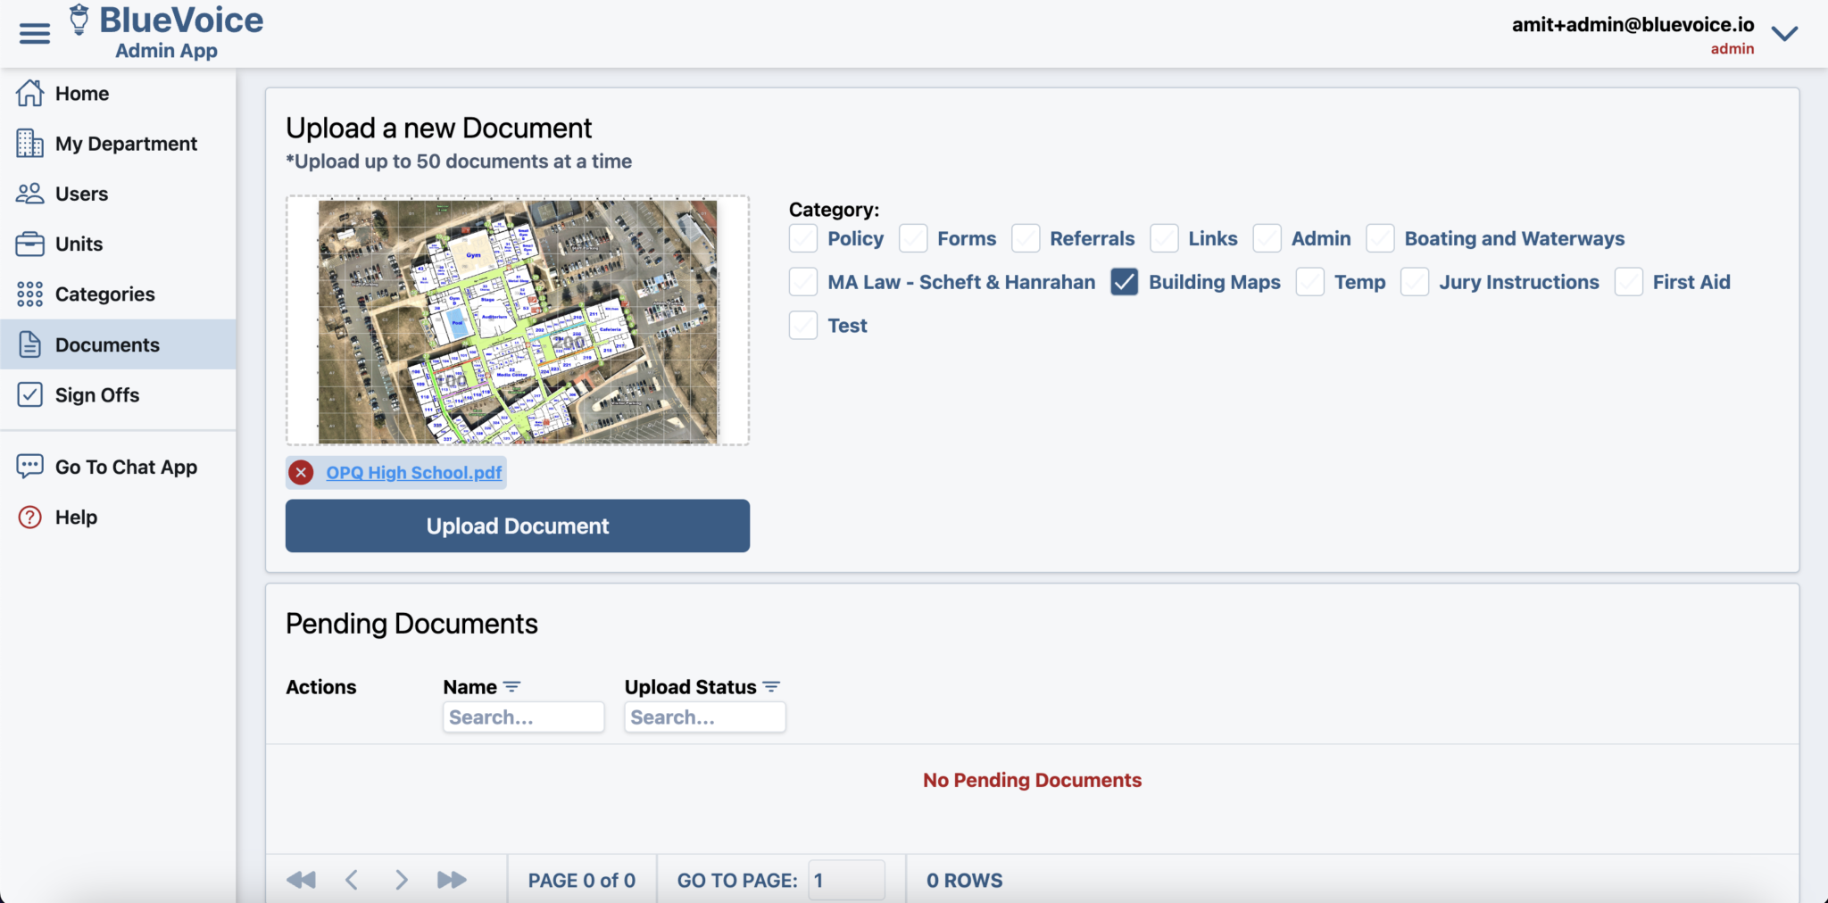Click the Help question mark icon
This screenshot has width=1828, height=903.
tap(29, 518)
